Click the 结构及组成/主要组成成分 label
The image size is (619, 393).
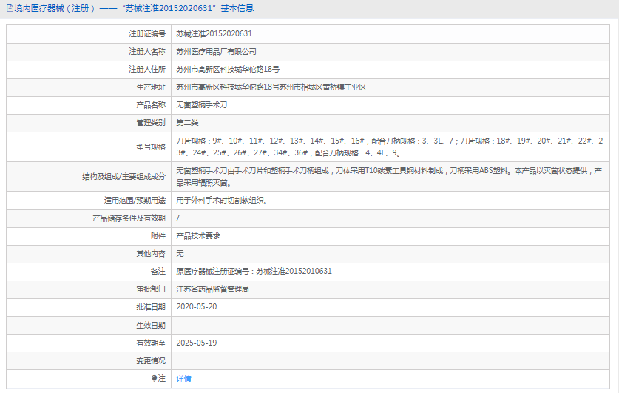[124, 177]
